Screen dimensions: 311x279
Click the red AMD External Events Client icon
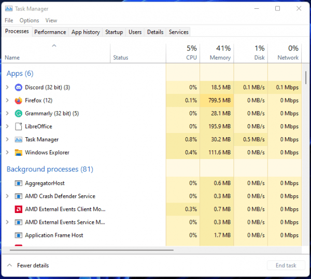(19, 209)
